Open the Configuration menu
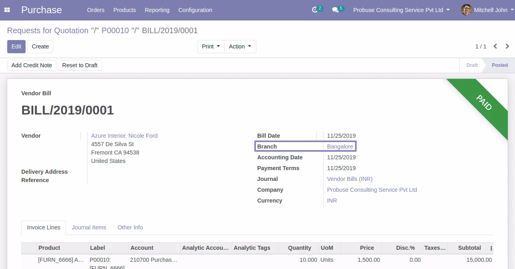This screenshot has width=515, height=269. click(x=195, y=10)
